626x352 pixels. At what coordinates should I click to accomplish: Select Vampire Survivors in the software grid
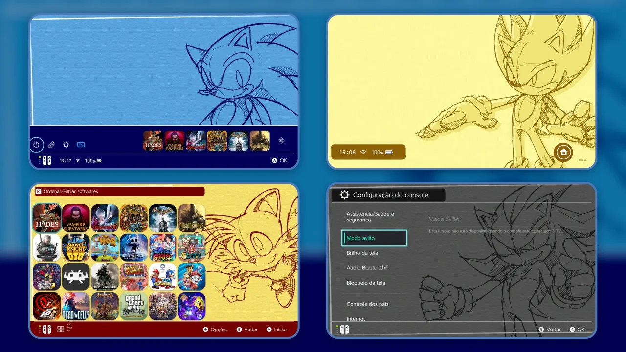coord(76,218)
